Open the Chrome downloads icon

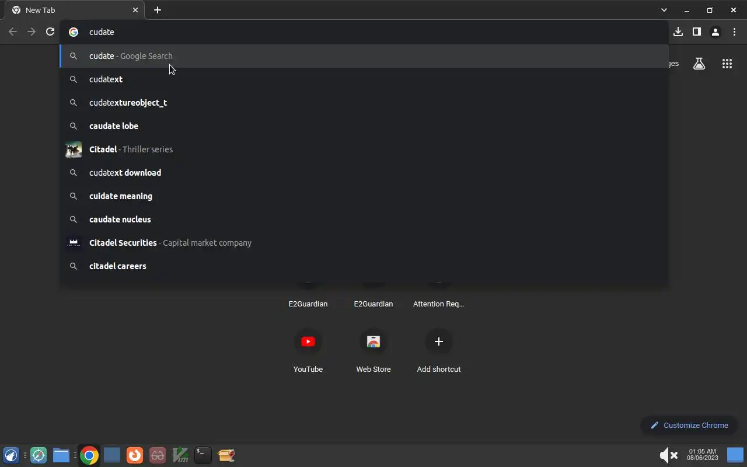click(678, 32)
